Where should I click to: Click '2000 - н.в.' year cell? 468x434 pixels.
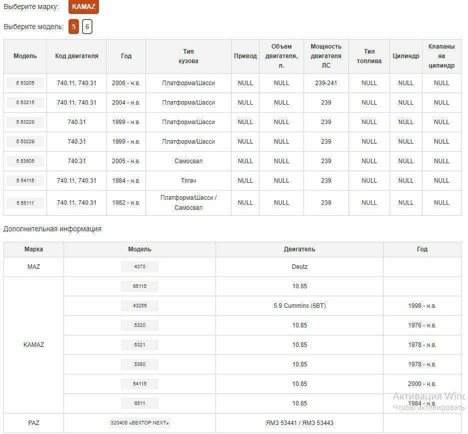pos(422,384)
